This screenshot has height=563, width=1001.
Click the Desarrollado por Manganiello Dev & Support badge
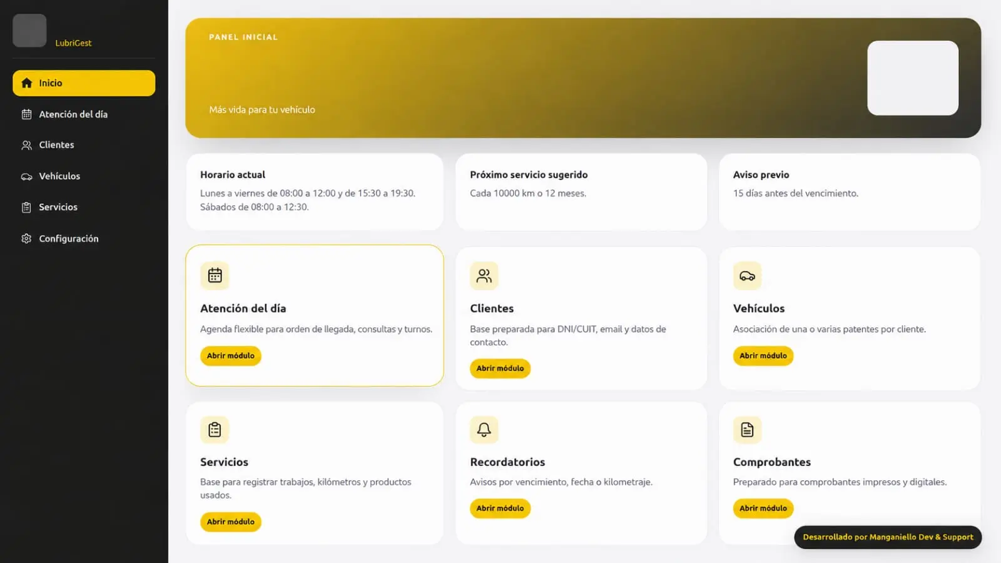[888, 537]
